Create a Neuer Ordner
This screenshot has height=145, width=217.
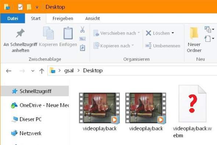coord(194,40)
